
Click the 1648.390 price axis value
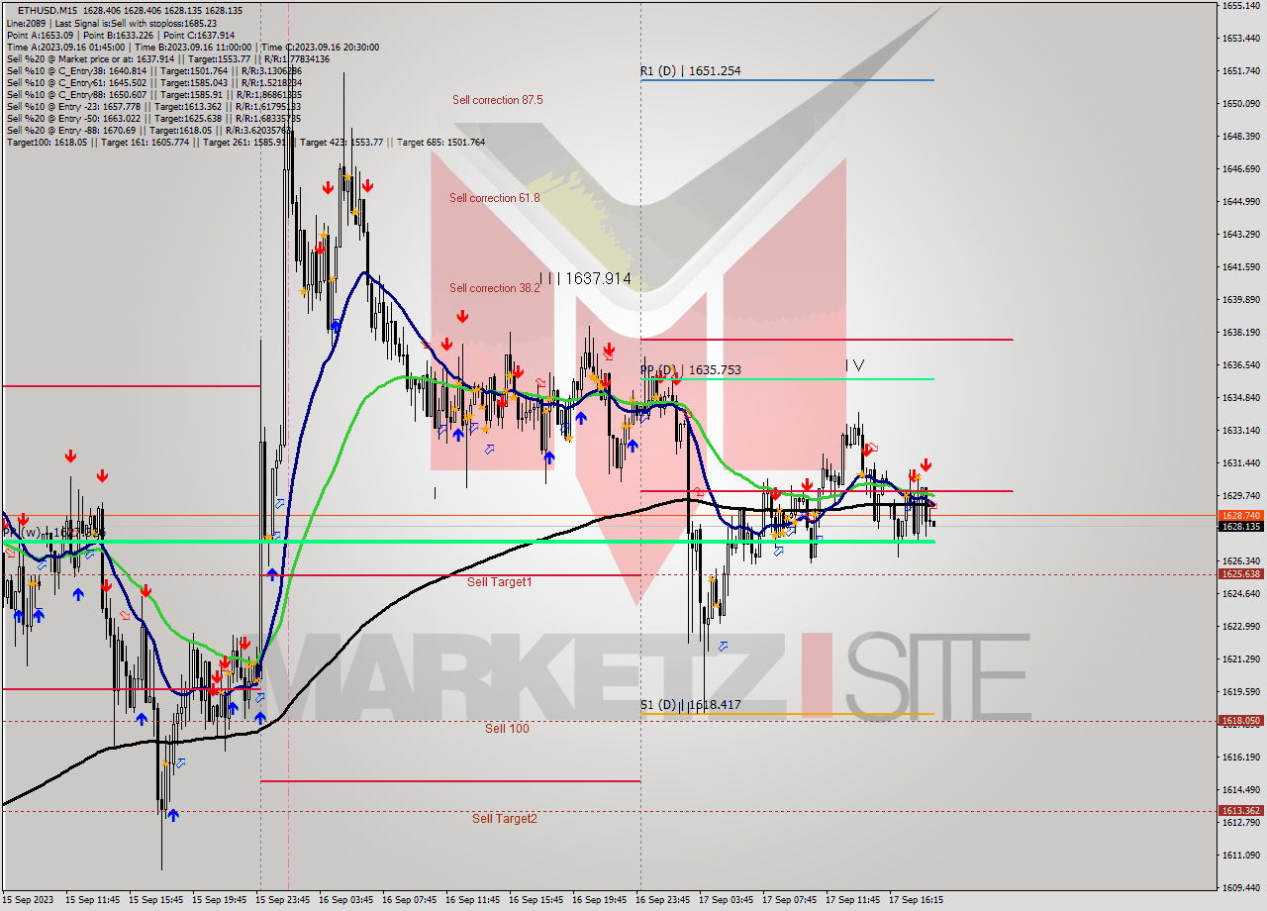click(1240, 137)
